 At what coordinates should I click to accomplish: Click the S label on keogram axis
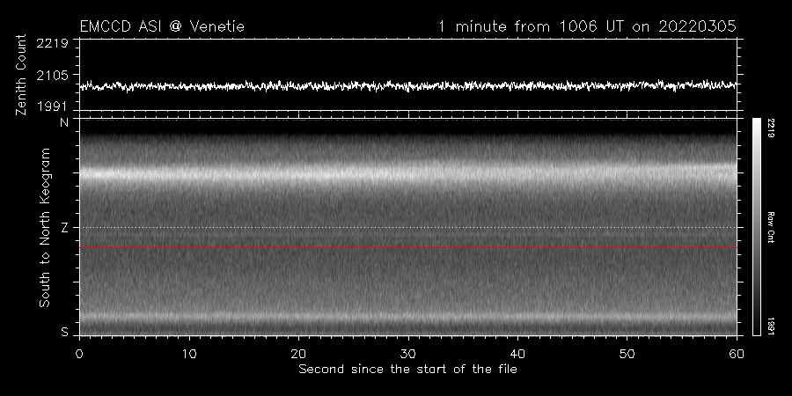pyautogui.click(x=64, y=333)
